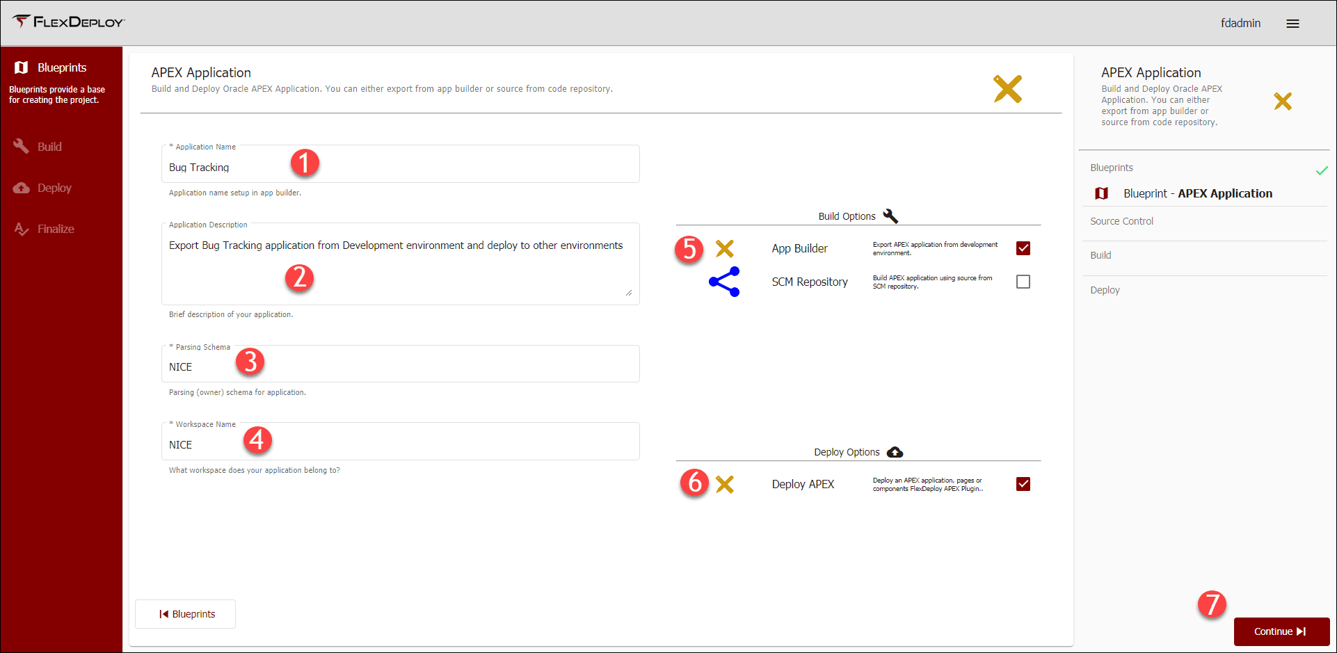Click the Workspace Name input field
This screenshot has height=653, width=1337.
401,442
